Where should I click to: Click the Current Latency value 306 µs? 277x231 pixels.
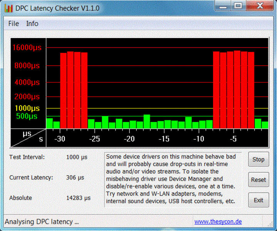tap(75, 177)
